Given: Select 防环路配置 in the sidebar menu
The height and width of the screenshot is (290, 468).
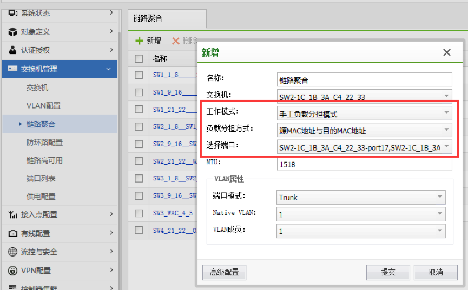Looking at the screenshot, I should (x=44, y=142).
